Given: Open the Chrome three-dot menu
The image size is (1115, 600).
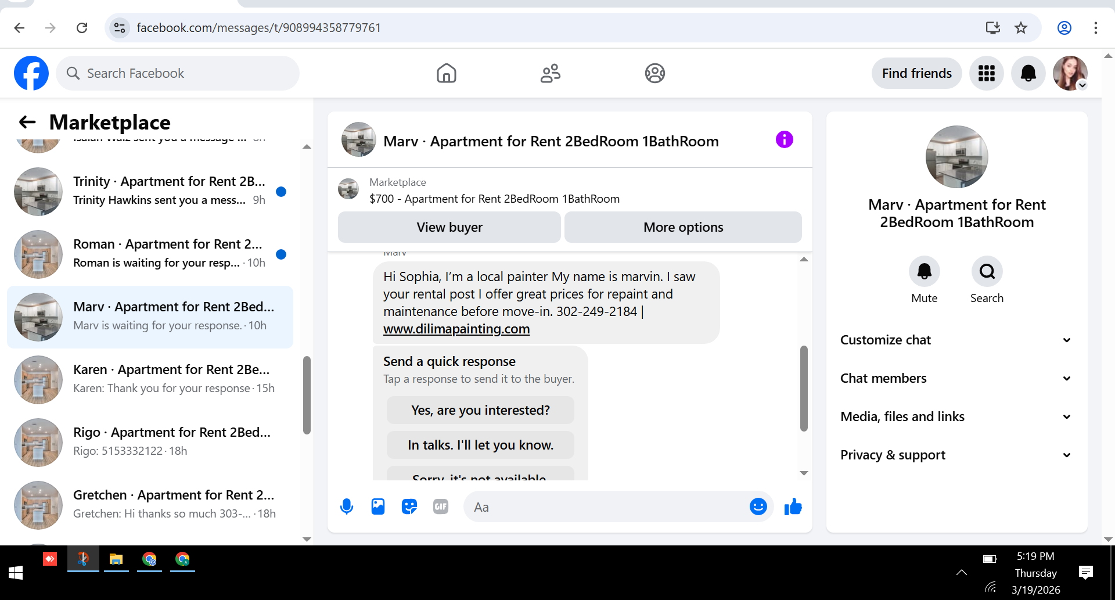Looking at the screenshot, I should (1096, 28).
